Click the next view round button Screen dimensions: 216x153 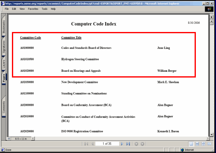point(142,144)
